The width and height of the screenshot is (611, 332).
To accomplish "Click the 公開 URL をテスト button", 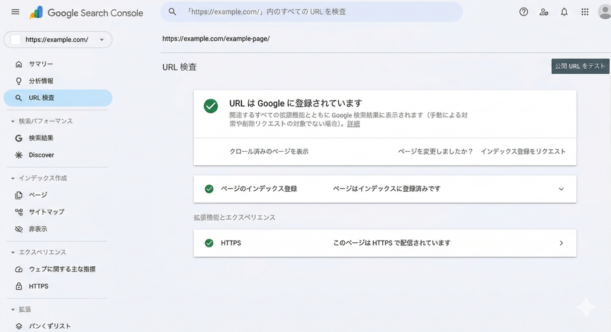I will point(580,66).
